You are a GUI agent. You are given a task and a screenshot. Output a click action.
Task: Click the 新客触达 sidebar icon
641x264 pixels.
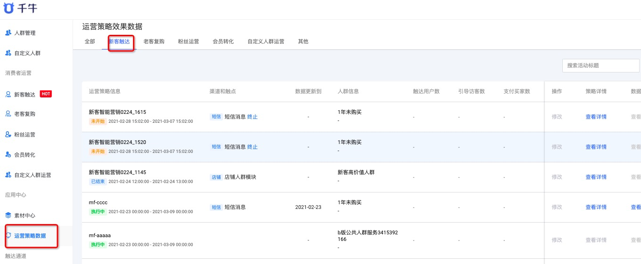coord(8,94)
